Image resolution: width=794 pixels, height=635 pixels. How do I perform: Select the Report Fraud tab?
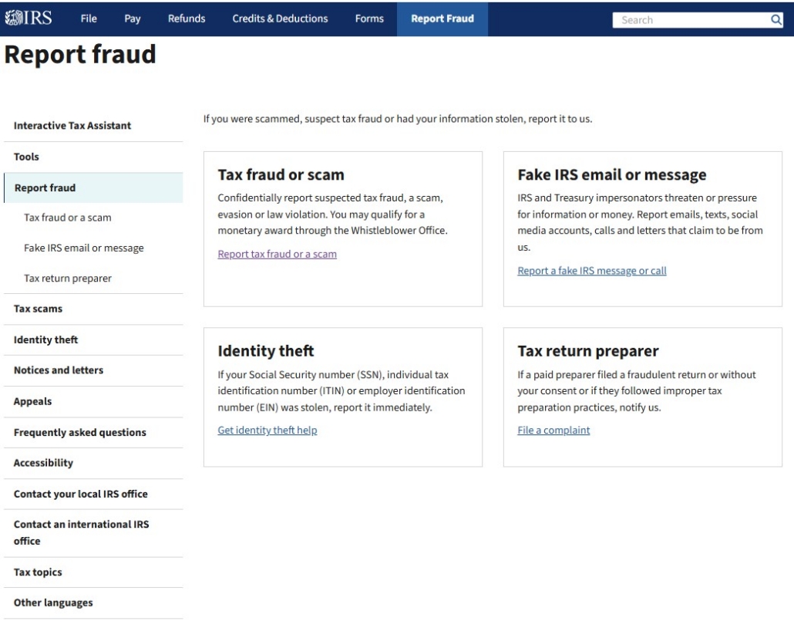click(442, 19)
